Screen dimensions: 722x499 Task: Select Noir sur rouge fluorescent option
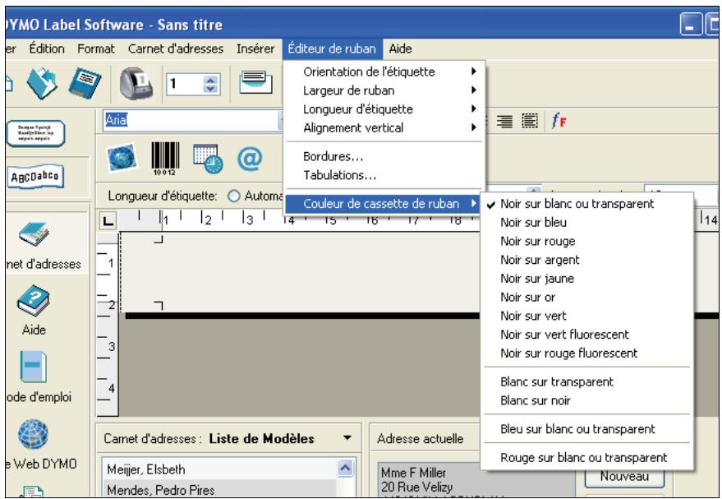click(586, 353)
